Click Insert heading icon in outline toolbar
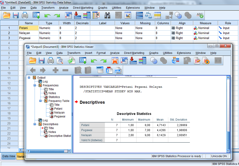The height and width of the screenshot is (166, 239). [x=100, y=70]
